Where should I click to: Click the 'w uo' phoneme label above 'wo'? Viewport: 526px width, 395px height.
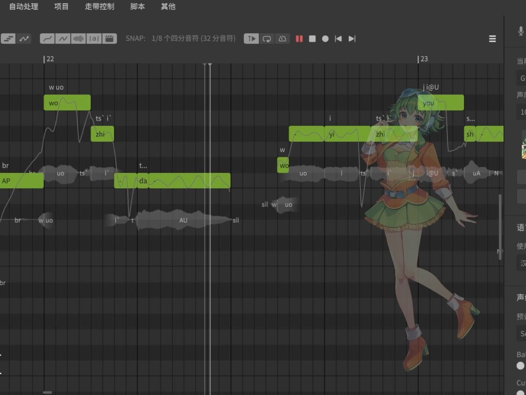coord(56,87)
